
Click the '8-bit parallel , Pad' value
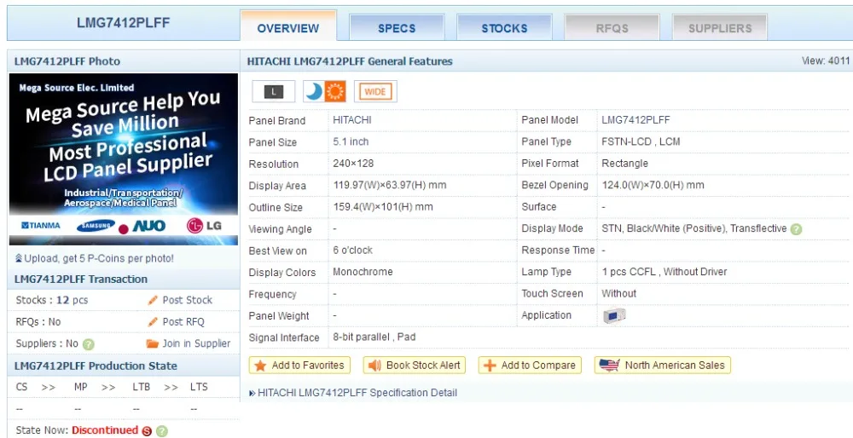click(374, 337)
